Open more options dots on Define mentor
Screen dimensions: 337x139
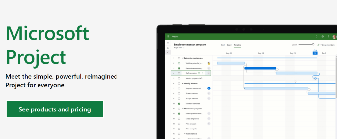[x=203, y=73]
